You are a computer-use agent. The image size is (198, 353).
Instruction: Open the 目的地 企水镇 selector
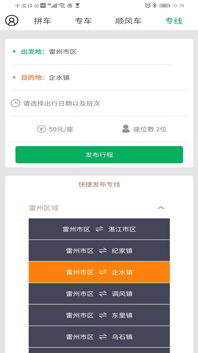(x=99, y=78)
